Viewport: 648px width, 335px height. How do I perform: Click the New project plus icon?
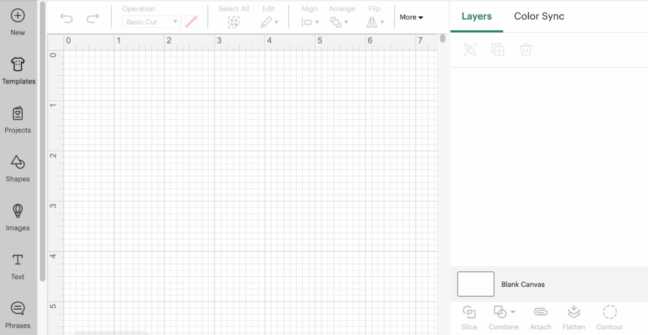(x=18, y=16)
